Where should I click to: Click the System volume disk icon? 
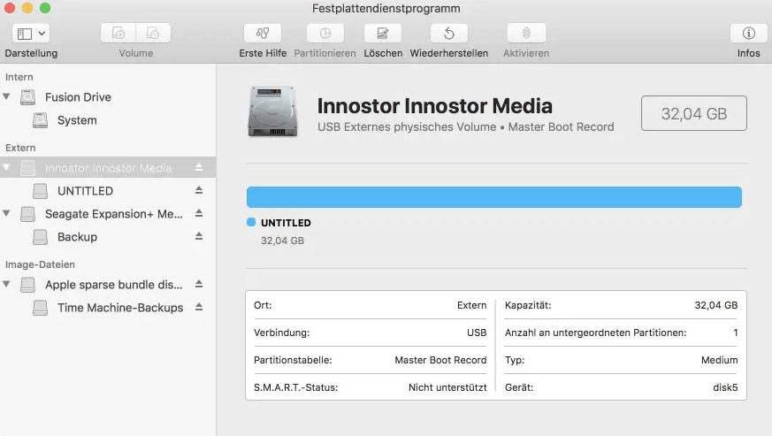tap(40, 120)
